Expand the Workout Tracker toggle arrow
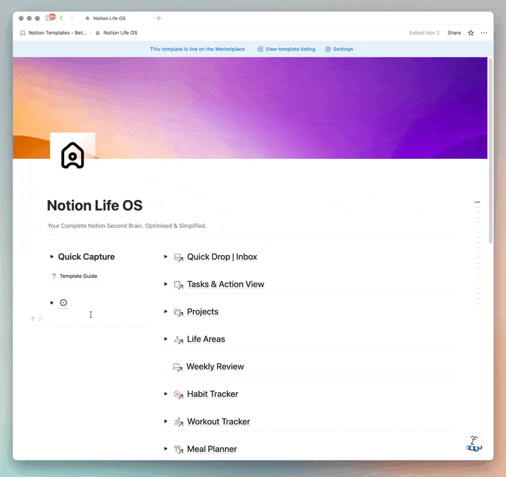The image size is (506, 477). click(166, 421)
